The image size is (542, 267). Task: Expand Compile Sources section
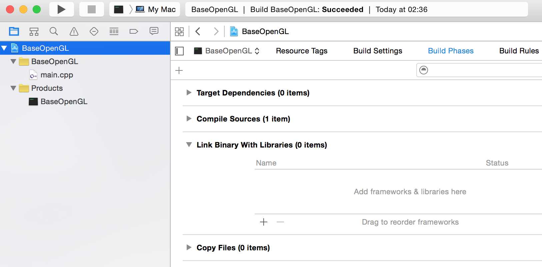point(189,118)
